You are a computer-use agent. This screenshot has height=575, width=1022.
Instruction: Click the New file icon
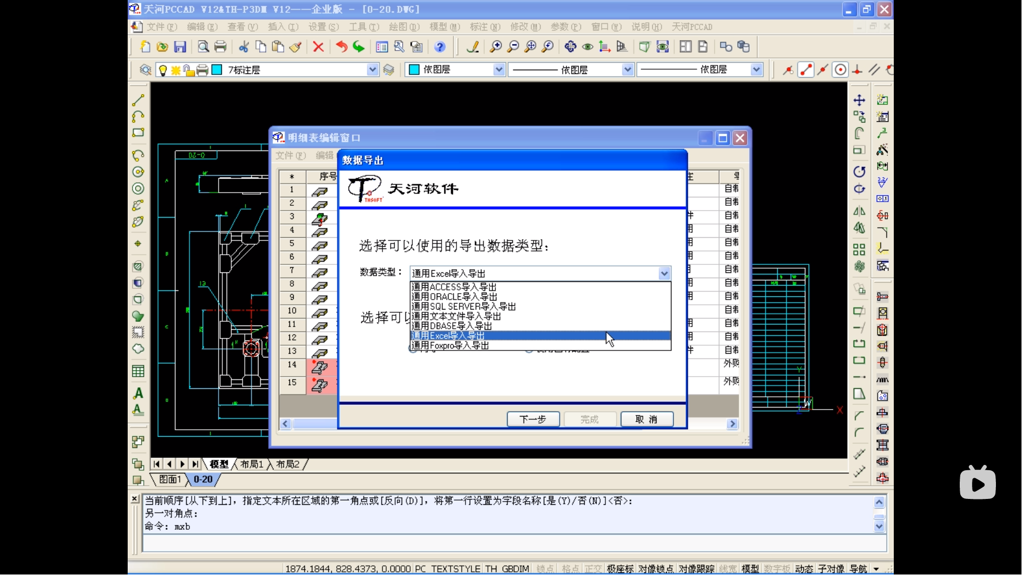click(x=145, y=47)
